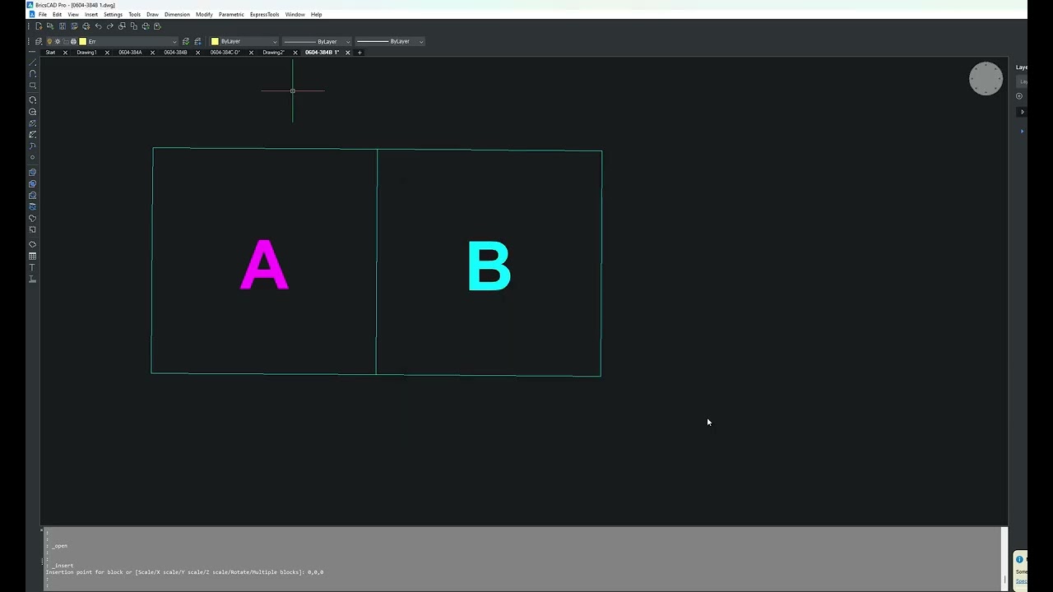
Task: Click the Open file icon
Action: click(50, 26)
